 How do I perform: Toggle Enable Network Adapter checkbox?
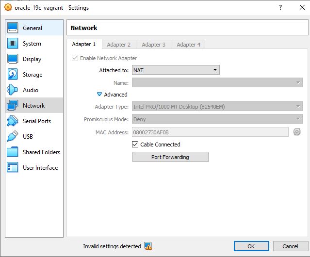click(75, 58)
